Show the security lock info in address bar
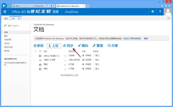Image resolution: width=173 pixels, height=107 pixels. tap(51, 6)
